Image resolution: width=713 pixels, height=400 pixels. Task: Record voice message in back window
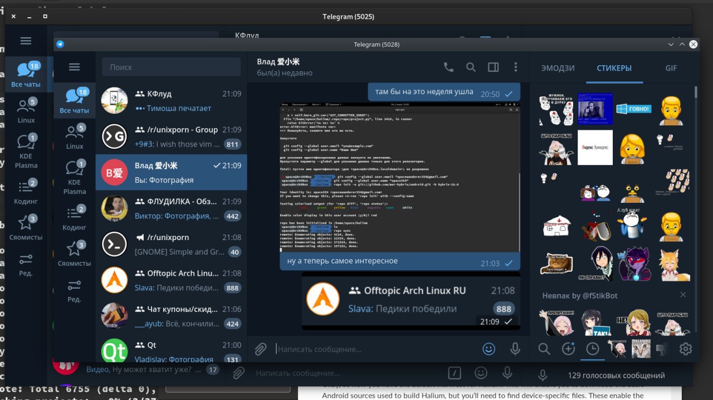point(507,373)
